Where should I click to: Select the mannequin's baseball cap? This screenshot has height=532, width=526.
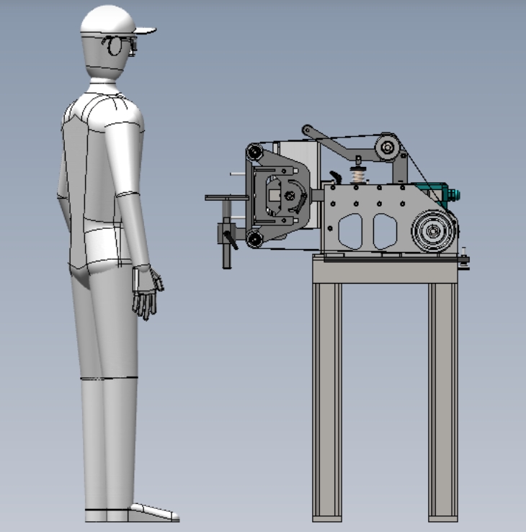[x=115, y=20]
